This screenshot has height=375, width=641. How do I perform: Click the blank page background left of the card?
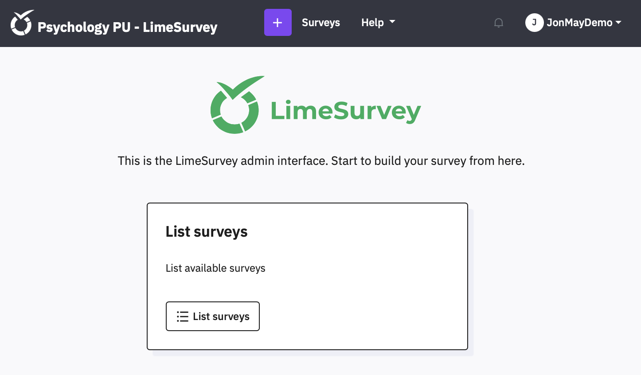71,275
